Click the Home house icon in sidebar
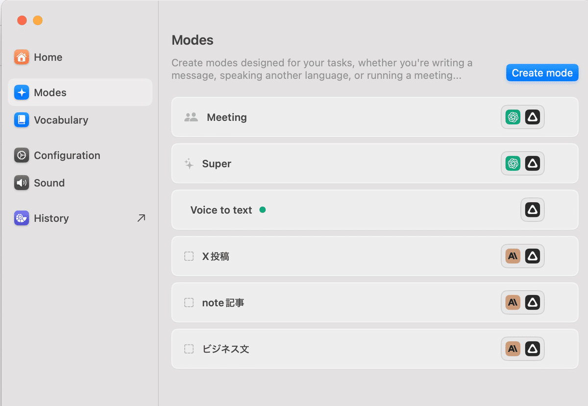This screenshot has width=588, height=406. point(22,57)
